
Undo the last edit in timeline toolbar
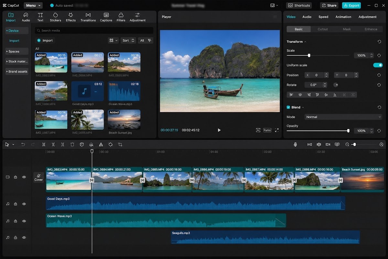pyautogui.click(x=23, y=144)
